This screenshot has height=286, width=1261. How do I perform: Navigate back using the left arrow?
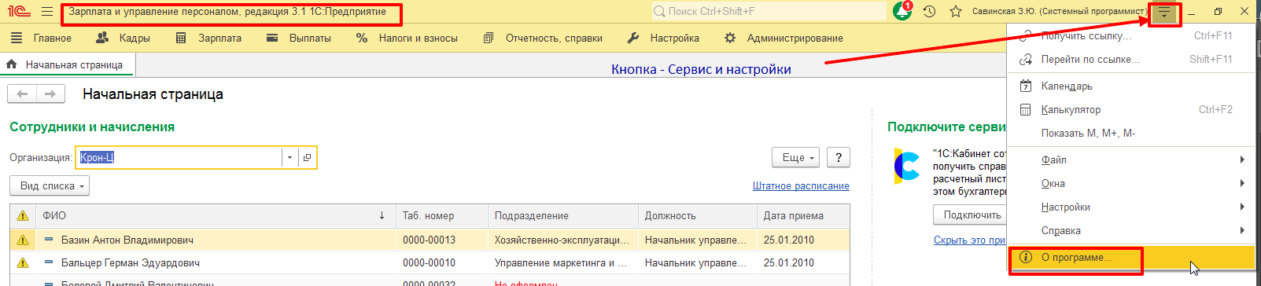click(x=22, y=94)
